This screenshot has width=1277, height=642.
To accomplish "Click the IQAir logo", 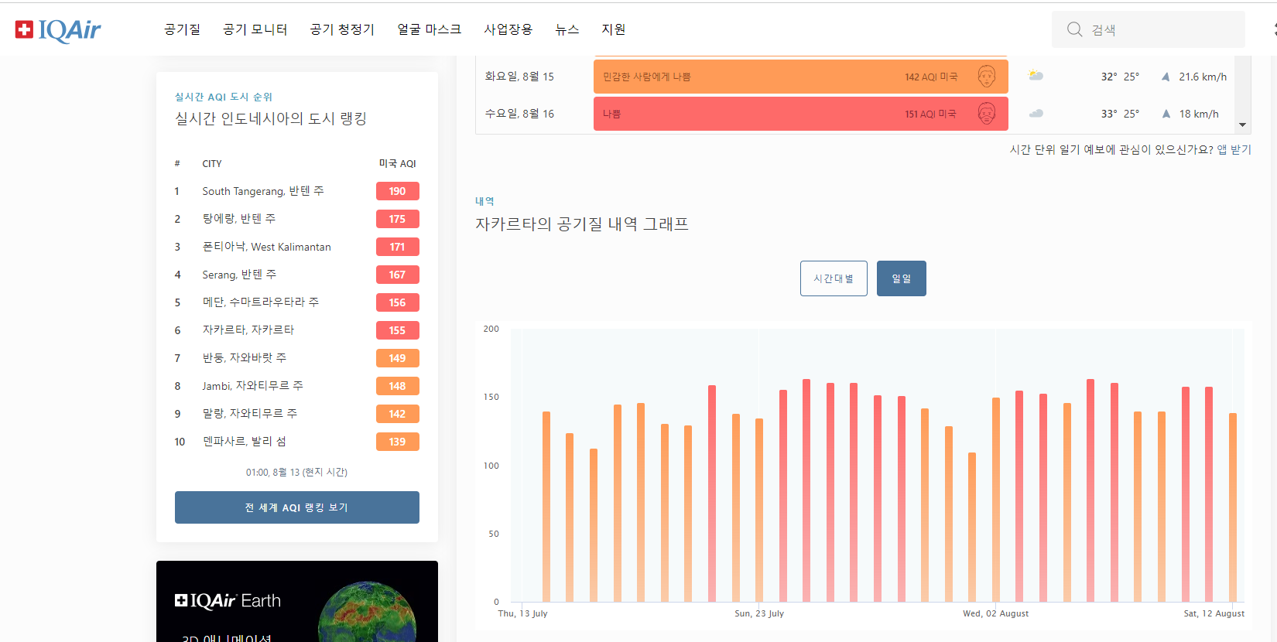I will [58, 30].
